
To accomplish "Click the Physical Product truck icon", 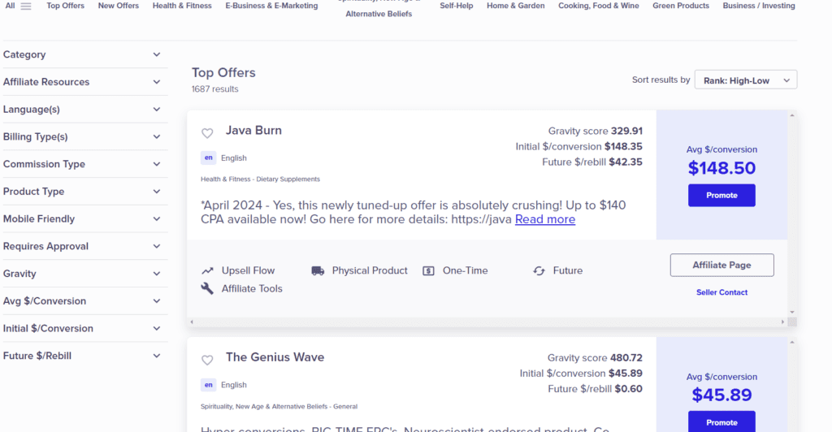I will point(318,270).
